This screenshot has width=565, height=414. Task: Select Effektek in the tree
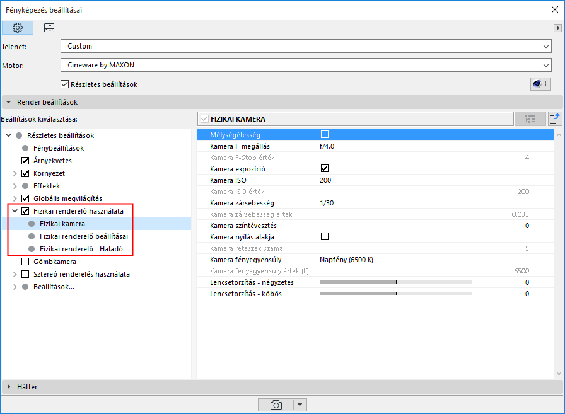(47, 186)
